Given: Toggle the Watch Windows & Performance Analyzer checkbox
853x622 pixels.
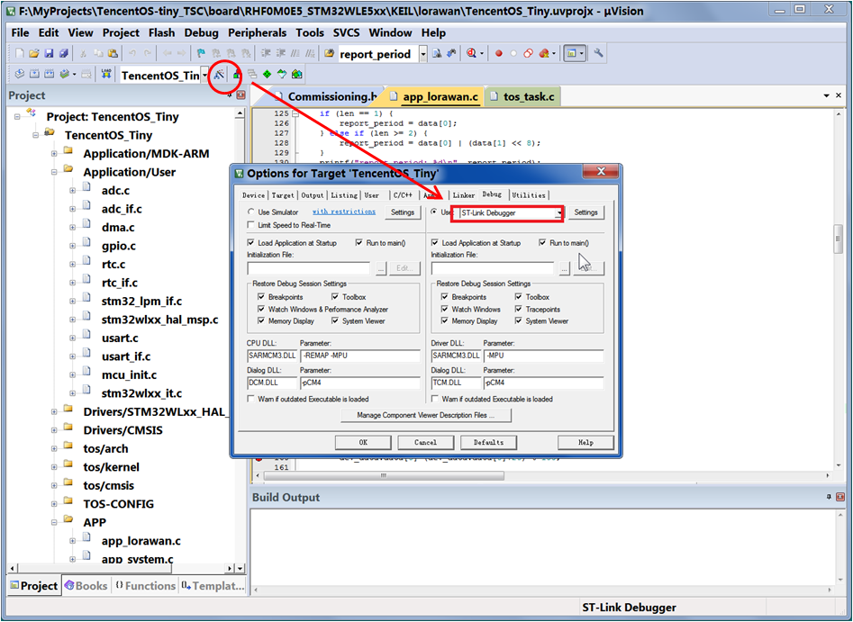Looking at the screenshot, I should point(262,309).
